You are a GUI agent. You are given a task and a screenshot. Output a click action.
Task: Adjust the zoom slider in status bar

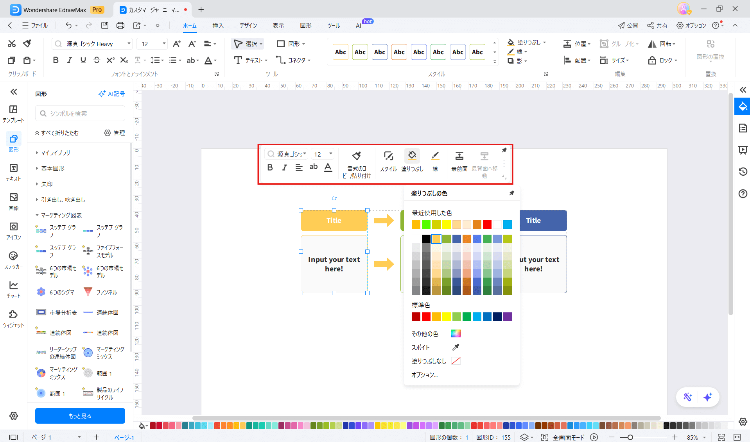[x=630, y=437]
